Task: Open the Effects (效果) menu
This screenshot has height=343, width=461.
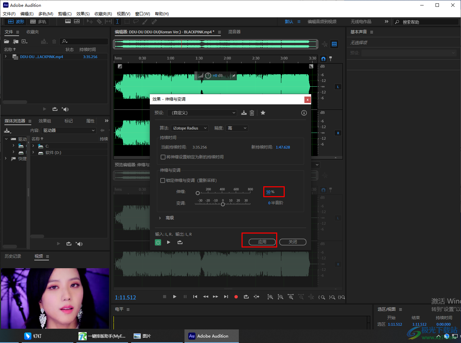Action: [x=83, y=14]
